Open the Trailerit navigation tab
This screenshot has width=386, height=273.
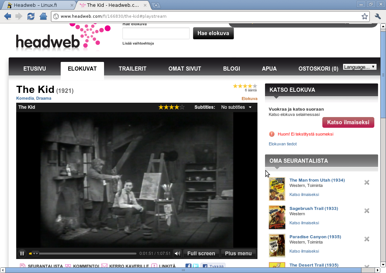(x=132, y=69)
